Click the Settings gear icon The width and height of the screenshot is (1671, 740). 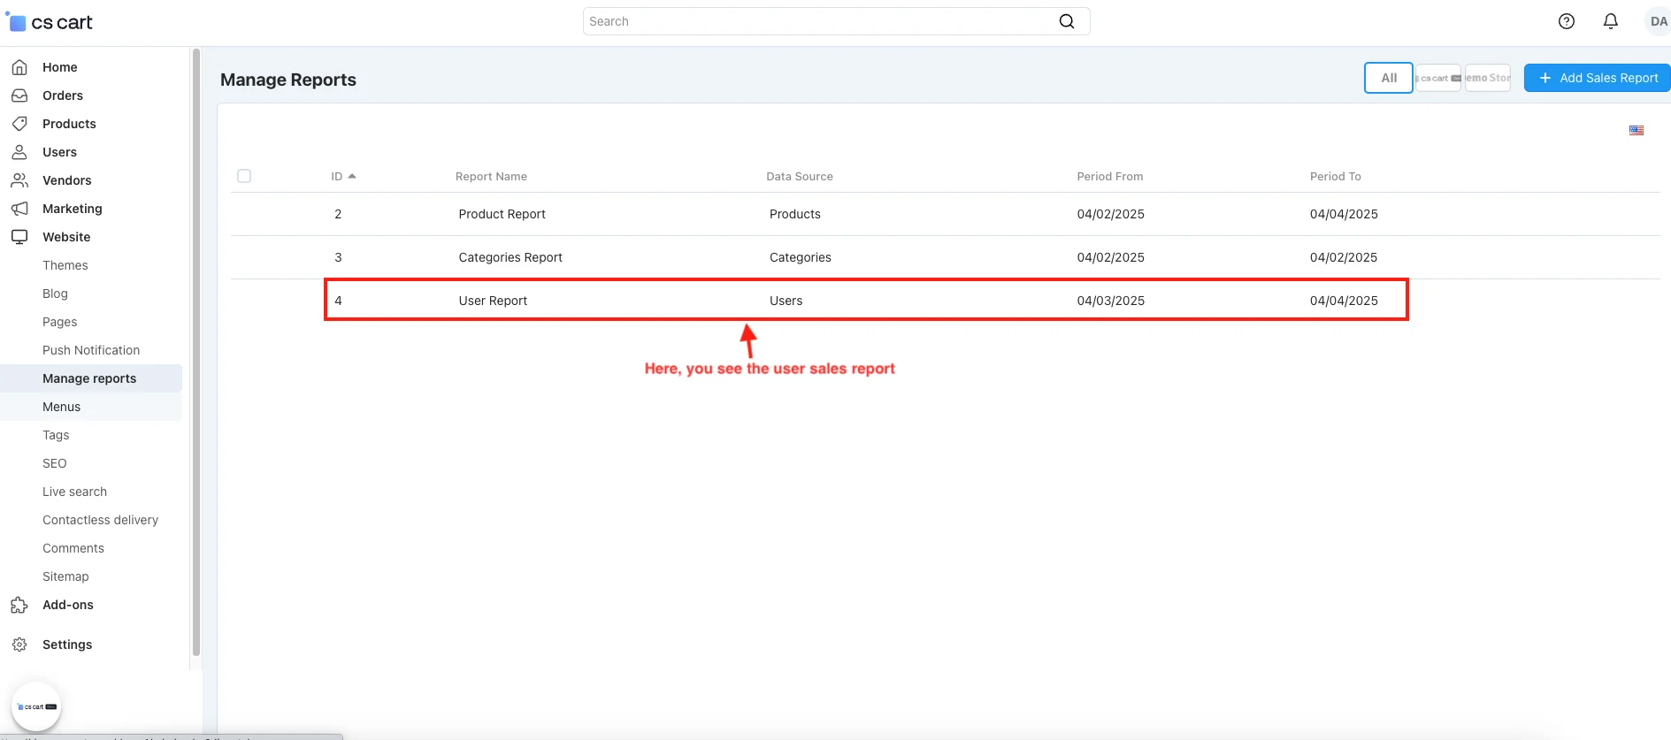pyautogui.click(x=19, y=645)
